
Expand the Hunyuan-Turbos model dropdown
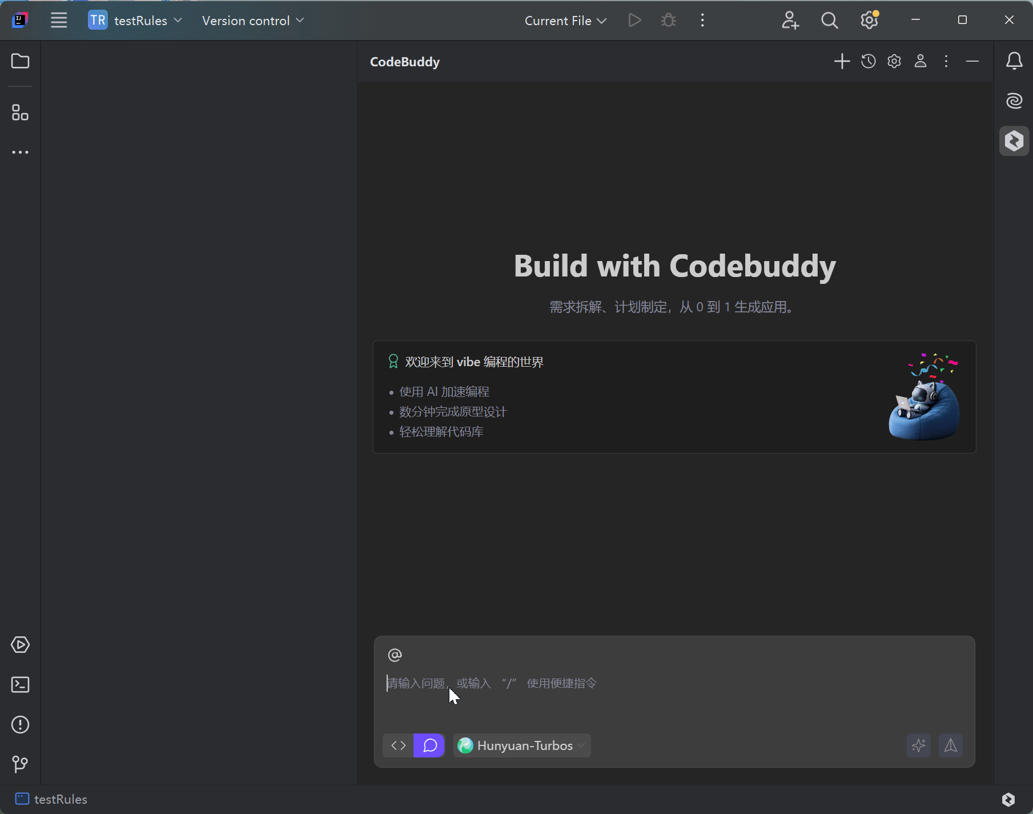point(522,745)
